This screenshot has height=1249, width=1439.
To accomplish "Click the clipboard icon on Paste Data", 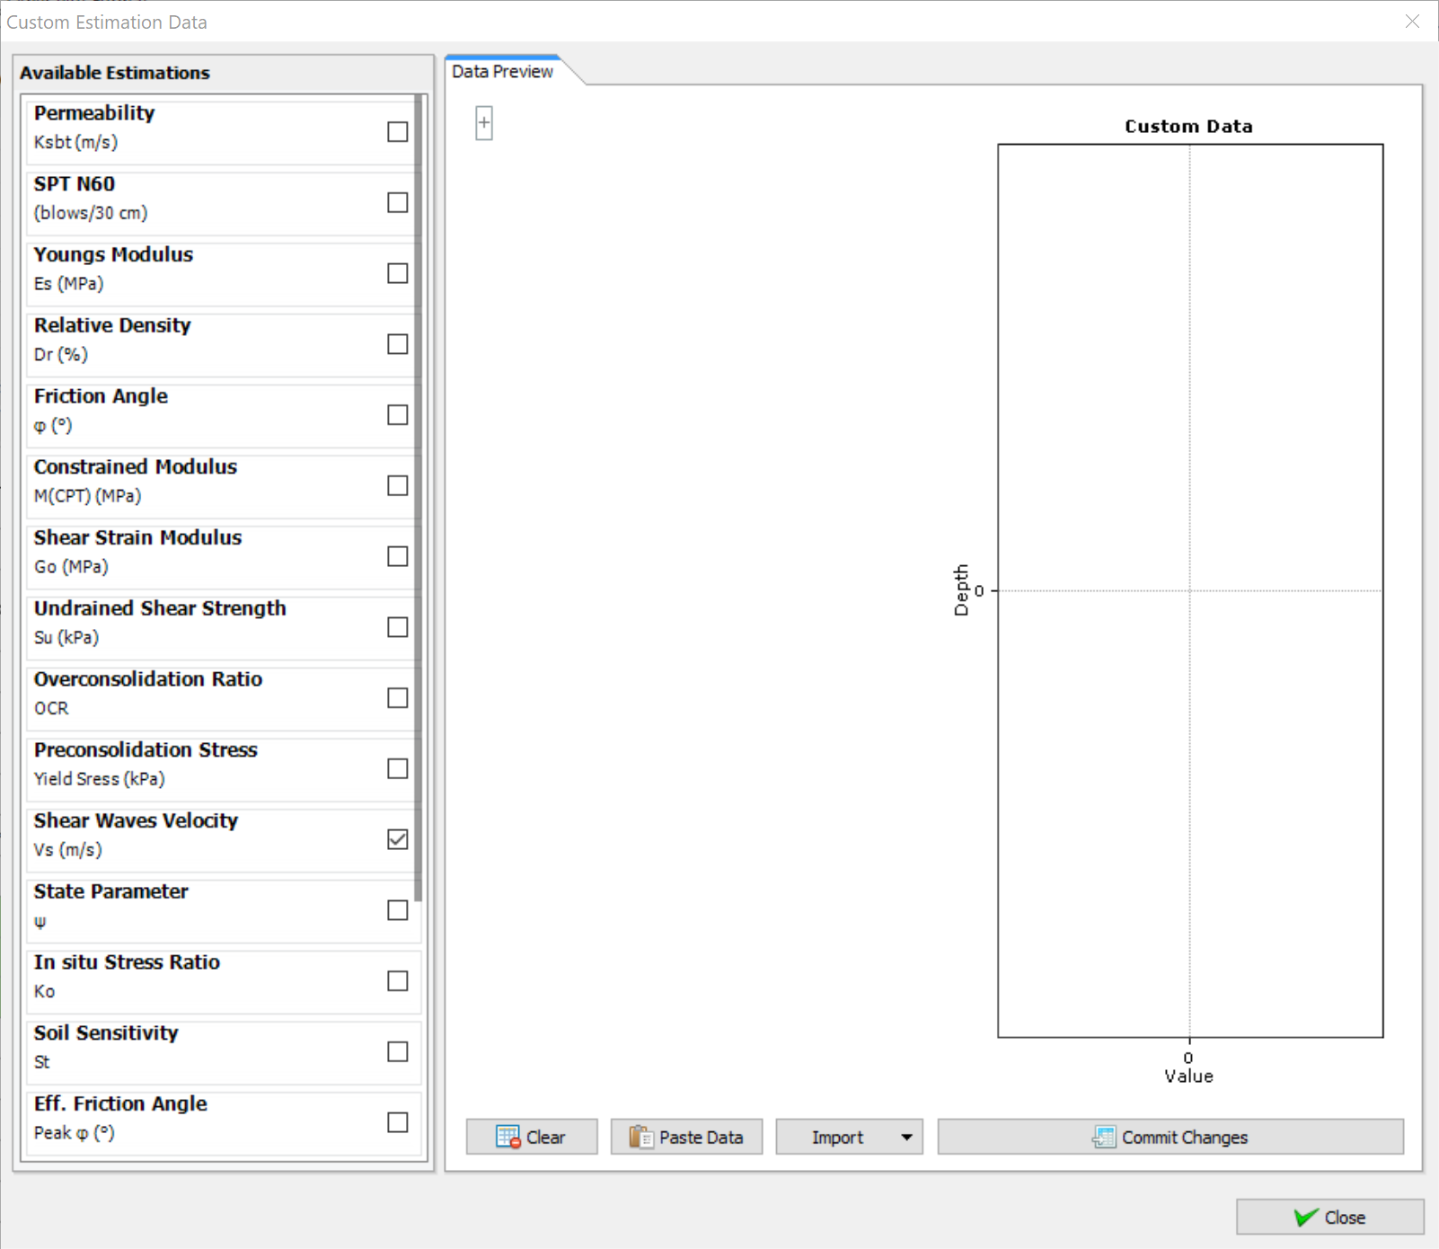I will (x=641, y=1137).
